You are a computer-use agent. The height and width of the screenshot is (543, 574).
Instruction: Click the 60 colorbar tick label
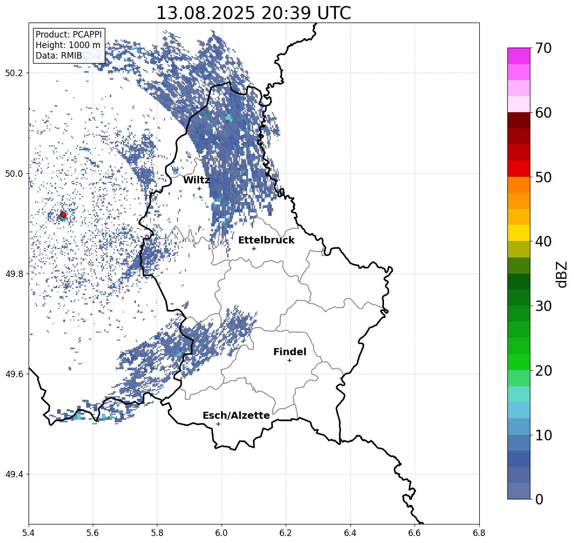(x=543, y=113)
